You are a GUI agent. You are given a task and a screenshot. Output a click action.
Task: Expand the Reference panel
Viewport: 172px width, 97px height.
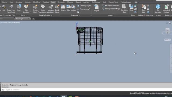(75, 15)
